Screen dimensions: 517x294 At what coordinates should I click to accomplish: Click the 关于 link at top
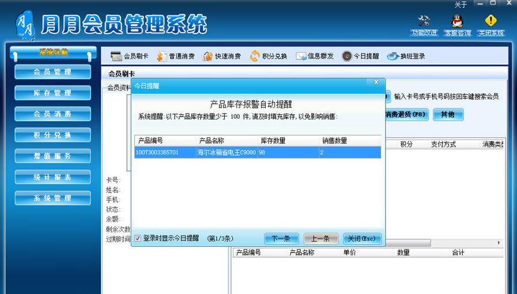(x=461, y=5)
